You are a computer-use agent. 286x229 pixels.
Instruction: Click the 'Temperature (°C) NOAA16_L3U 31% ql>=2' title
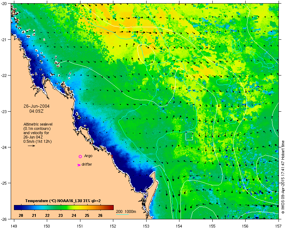click(x=63, y=201)
